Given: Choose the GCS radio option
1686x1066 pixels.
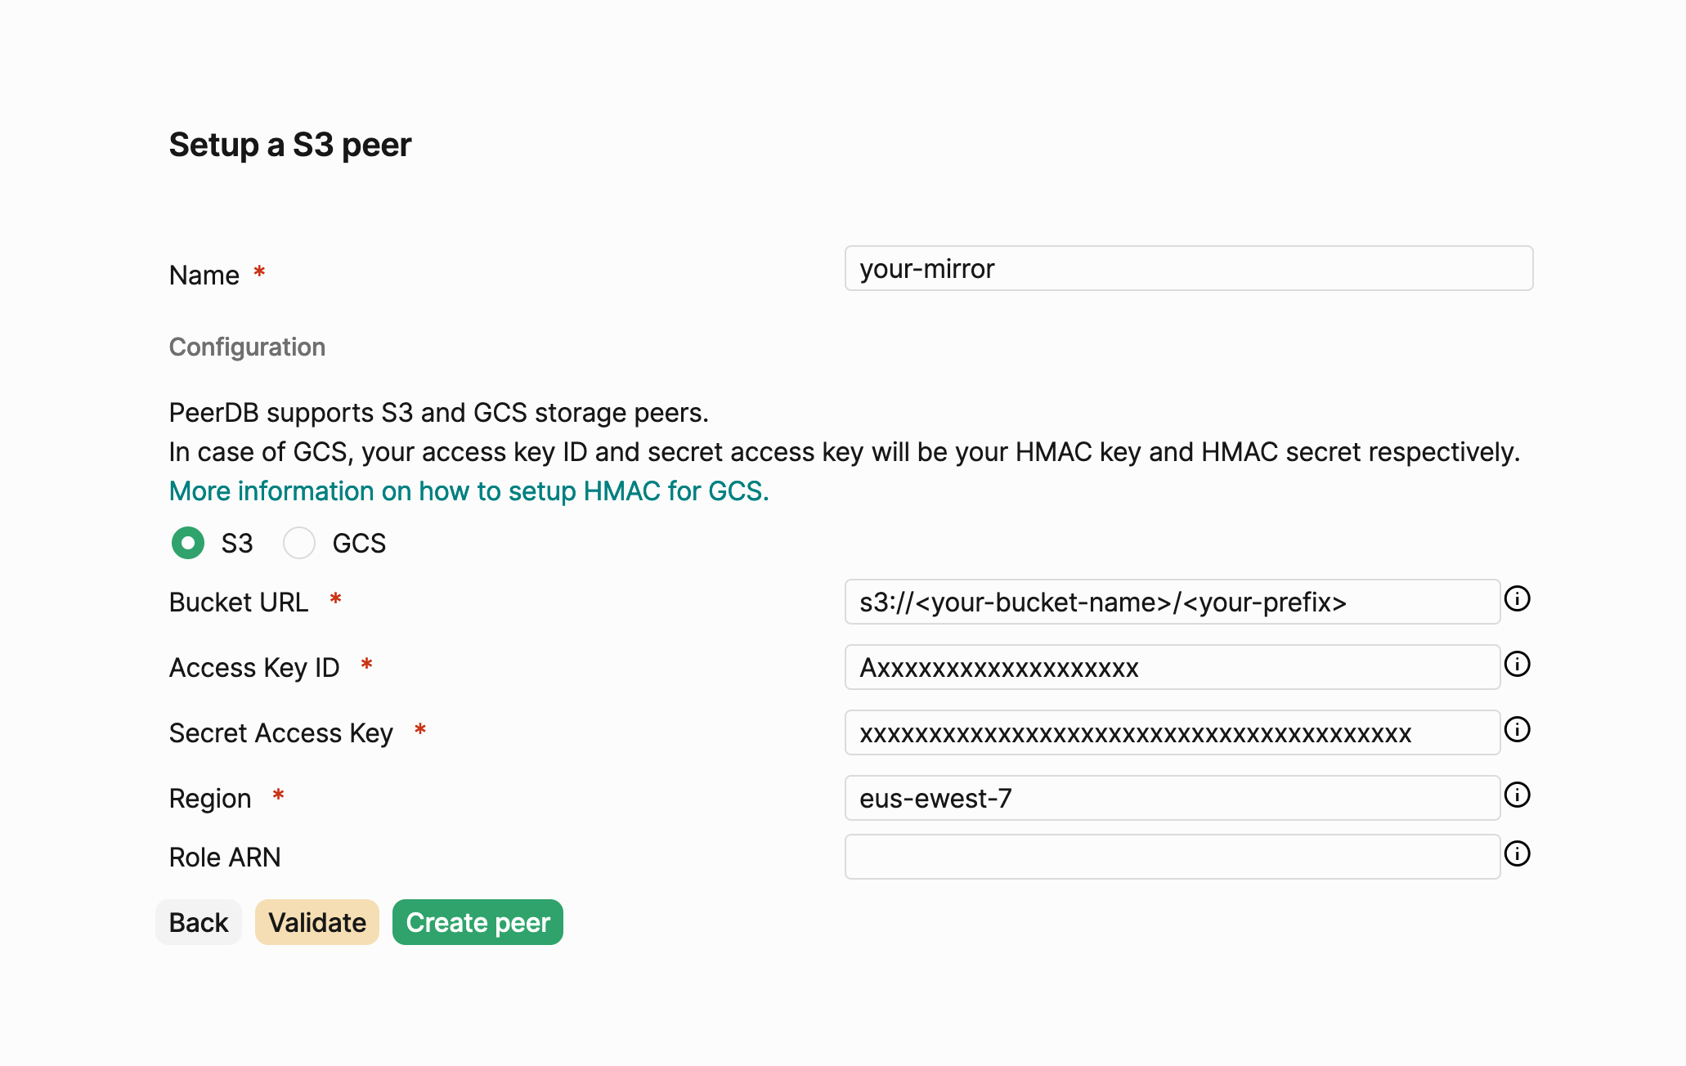Looking at the screenshot, I should point(299,543).
